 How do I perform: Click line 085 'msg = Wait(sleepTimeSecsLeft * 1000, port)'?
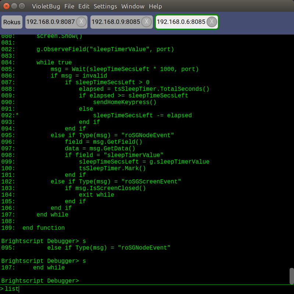point(125,69)
